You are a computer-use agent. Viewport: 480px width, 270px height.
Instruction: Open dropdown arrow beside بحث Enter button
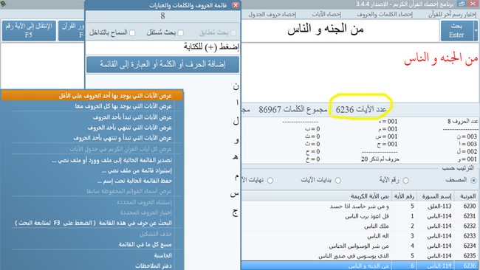[x=476, y=30]
